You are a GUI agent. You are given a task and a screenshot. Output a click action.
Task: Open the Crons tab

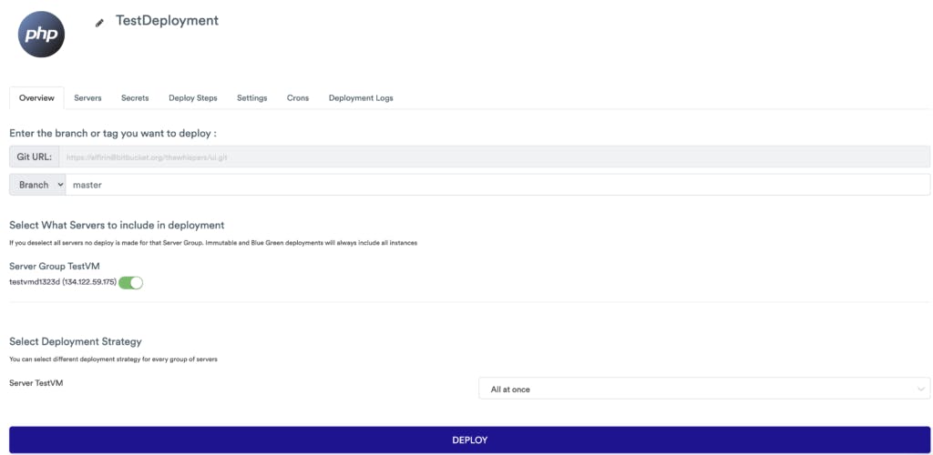(x=298, y=98)
